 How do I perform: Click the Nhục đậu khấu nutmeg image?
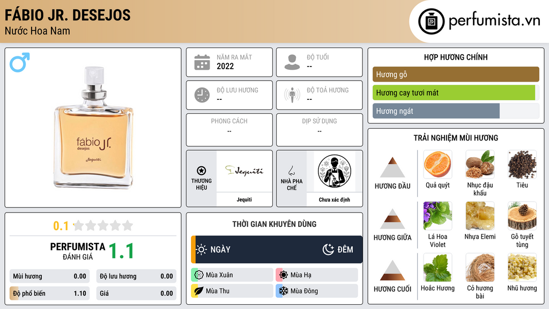pos(480,164)
